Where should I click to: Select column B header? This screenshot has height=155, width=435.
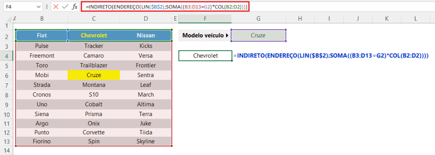[x=42, y=19]
